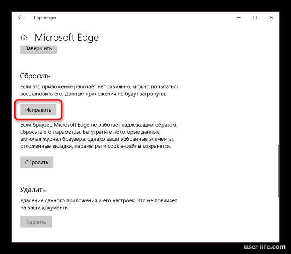
Task: Go back using the arrow icon
Action: click(x=20, y=17)
